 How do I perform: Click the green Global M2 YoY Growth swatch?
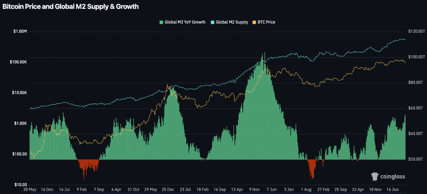click(x=161, y=22)
